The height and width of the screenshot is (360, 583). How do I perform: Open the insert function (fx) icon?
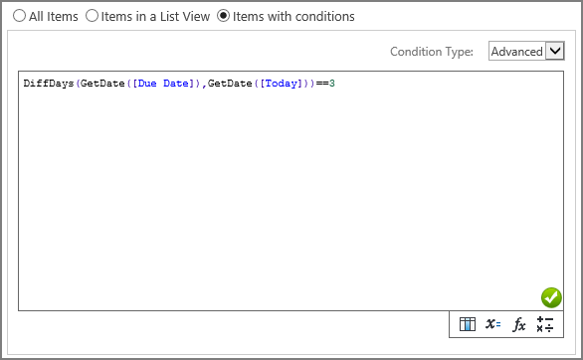pyautogui.click(x=519, y=324)
